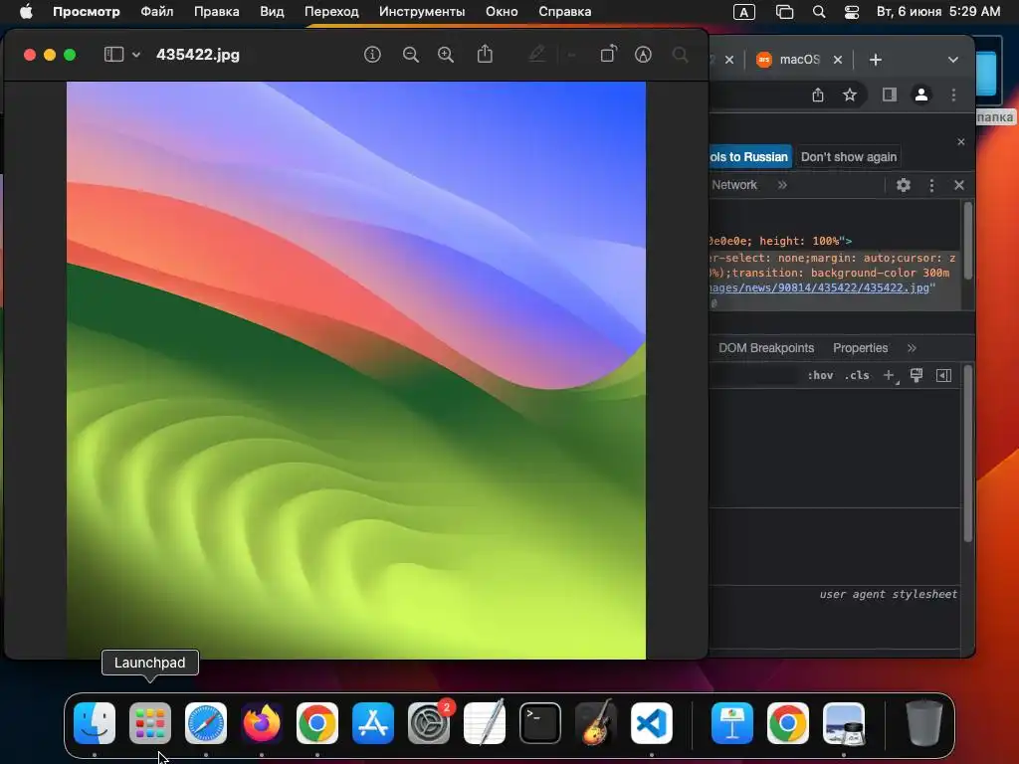Open the Trash in the Dock
This screenshot has width=1019, height=764.
[924, 723]
